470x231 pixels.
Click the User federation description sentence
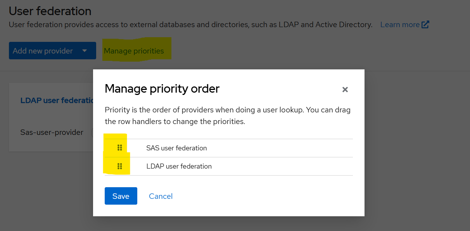(190, 24)
